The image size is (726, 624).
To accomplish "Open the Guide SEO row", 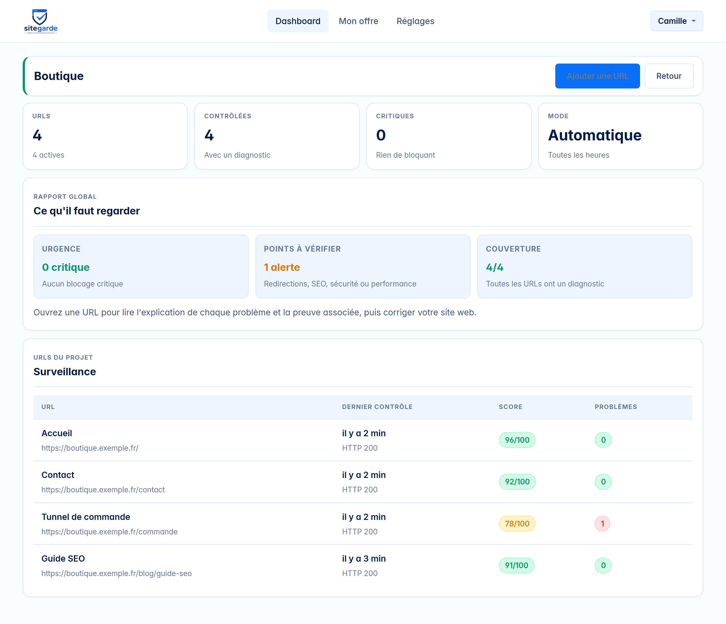I will click(363, 565).
